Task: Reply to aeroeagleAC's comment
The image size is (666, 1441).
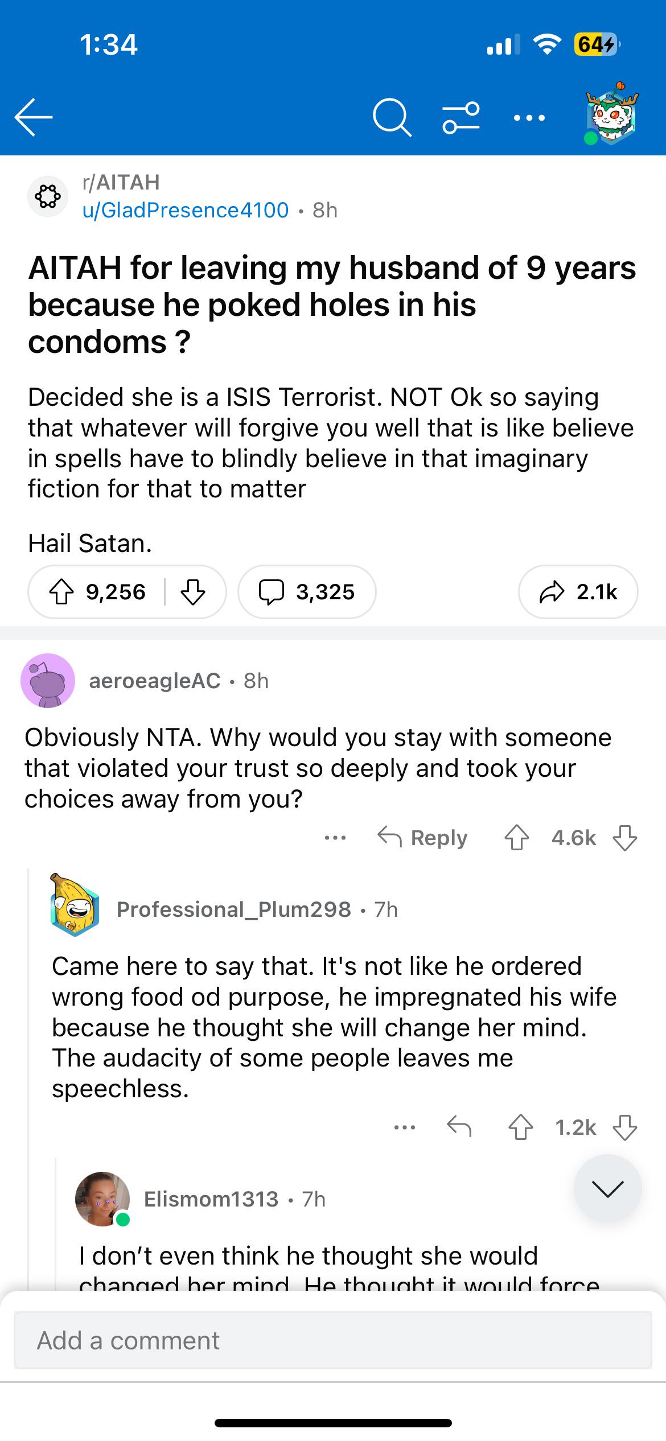Action: click(x=422, y=838)
